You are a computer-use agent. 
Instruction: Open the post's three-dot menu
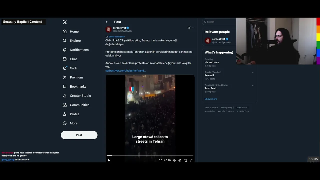pos(193,28)
